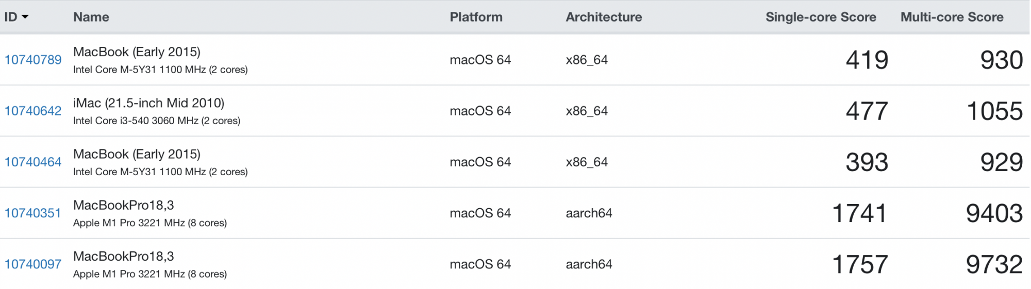Open result ID 10740642 link
Screen dimensions: 1031x289
[x=33, y=111]
